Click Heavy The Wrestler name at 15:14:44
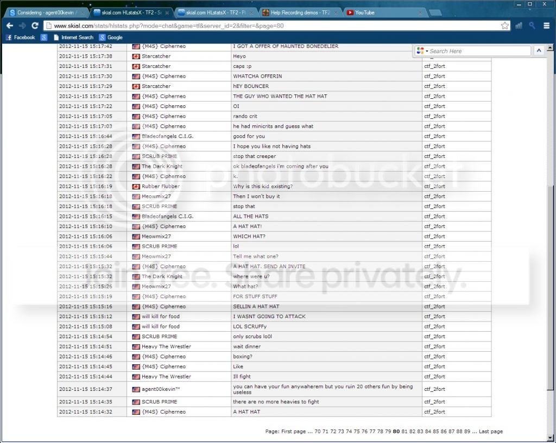The width and height of the screenshot is (556, 443). [166, 377]
